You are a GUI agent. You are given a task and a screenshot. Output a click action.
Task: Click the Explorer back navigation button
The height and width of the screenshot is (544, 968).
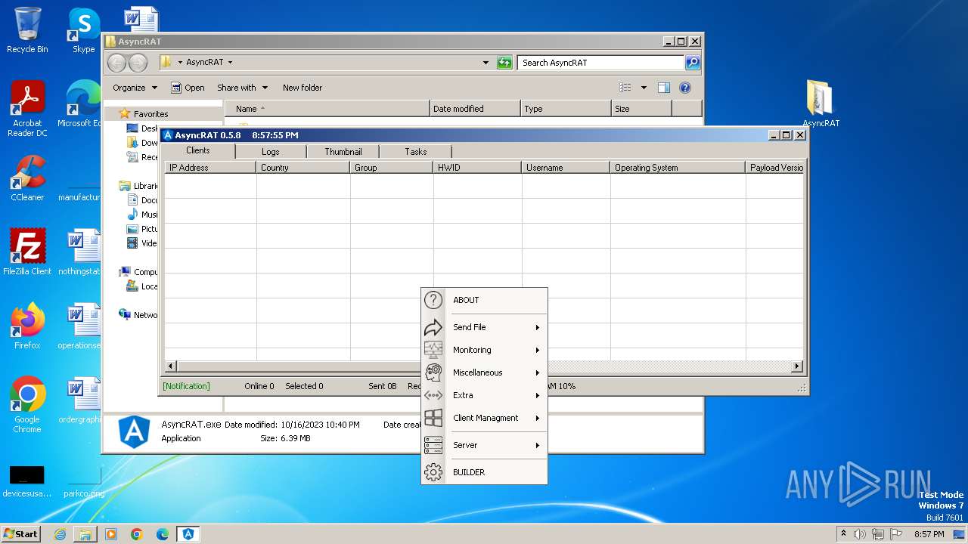coord(116,63)
